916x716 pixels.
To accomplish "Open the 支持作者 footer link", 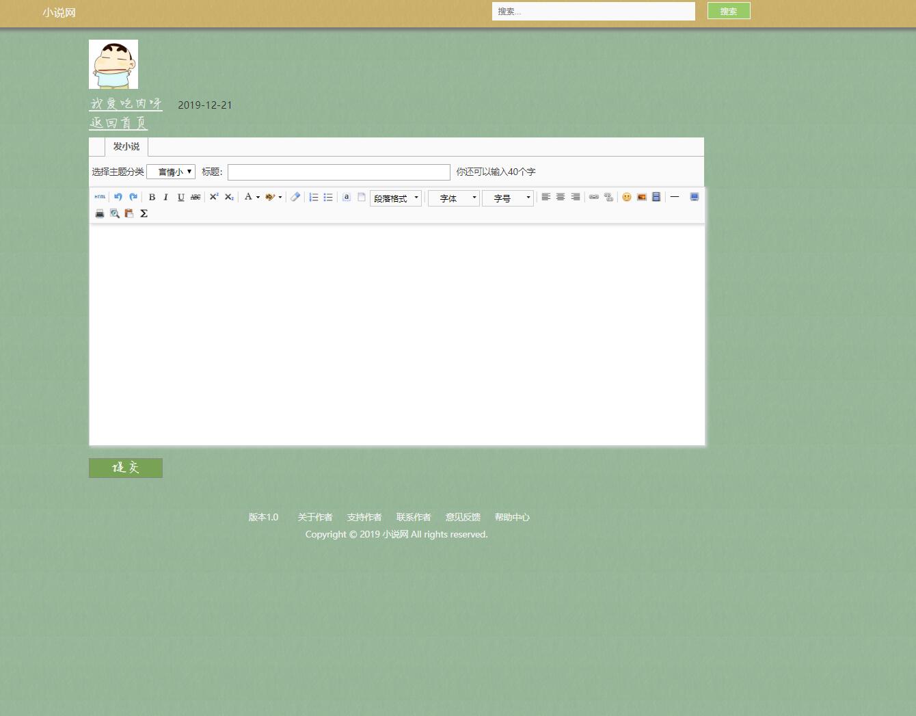I will 364,517.
